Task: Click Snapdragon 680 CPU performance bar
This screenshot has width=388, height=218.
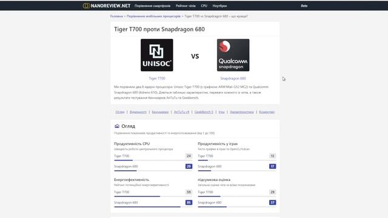Action: [x=153, y=171]
